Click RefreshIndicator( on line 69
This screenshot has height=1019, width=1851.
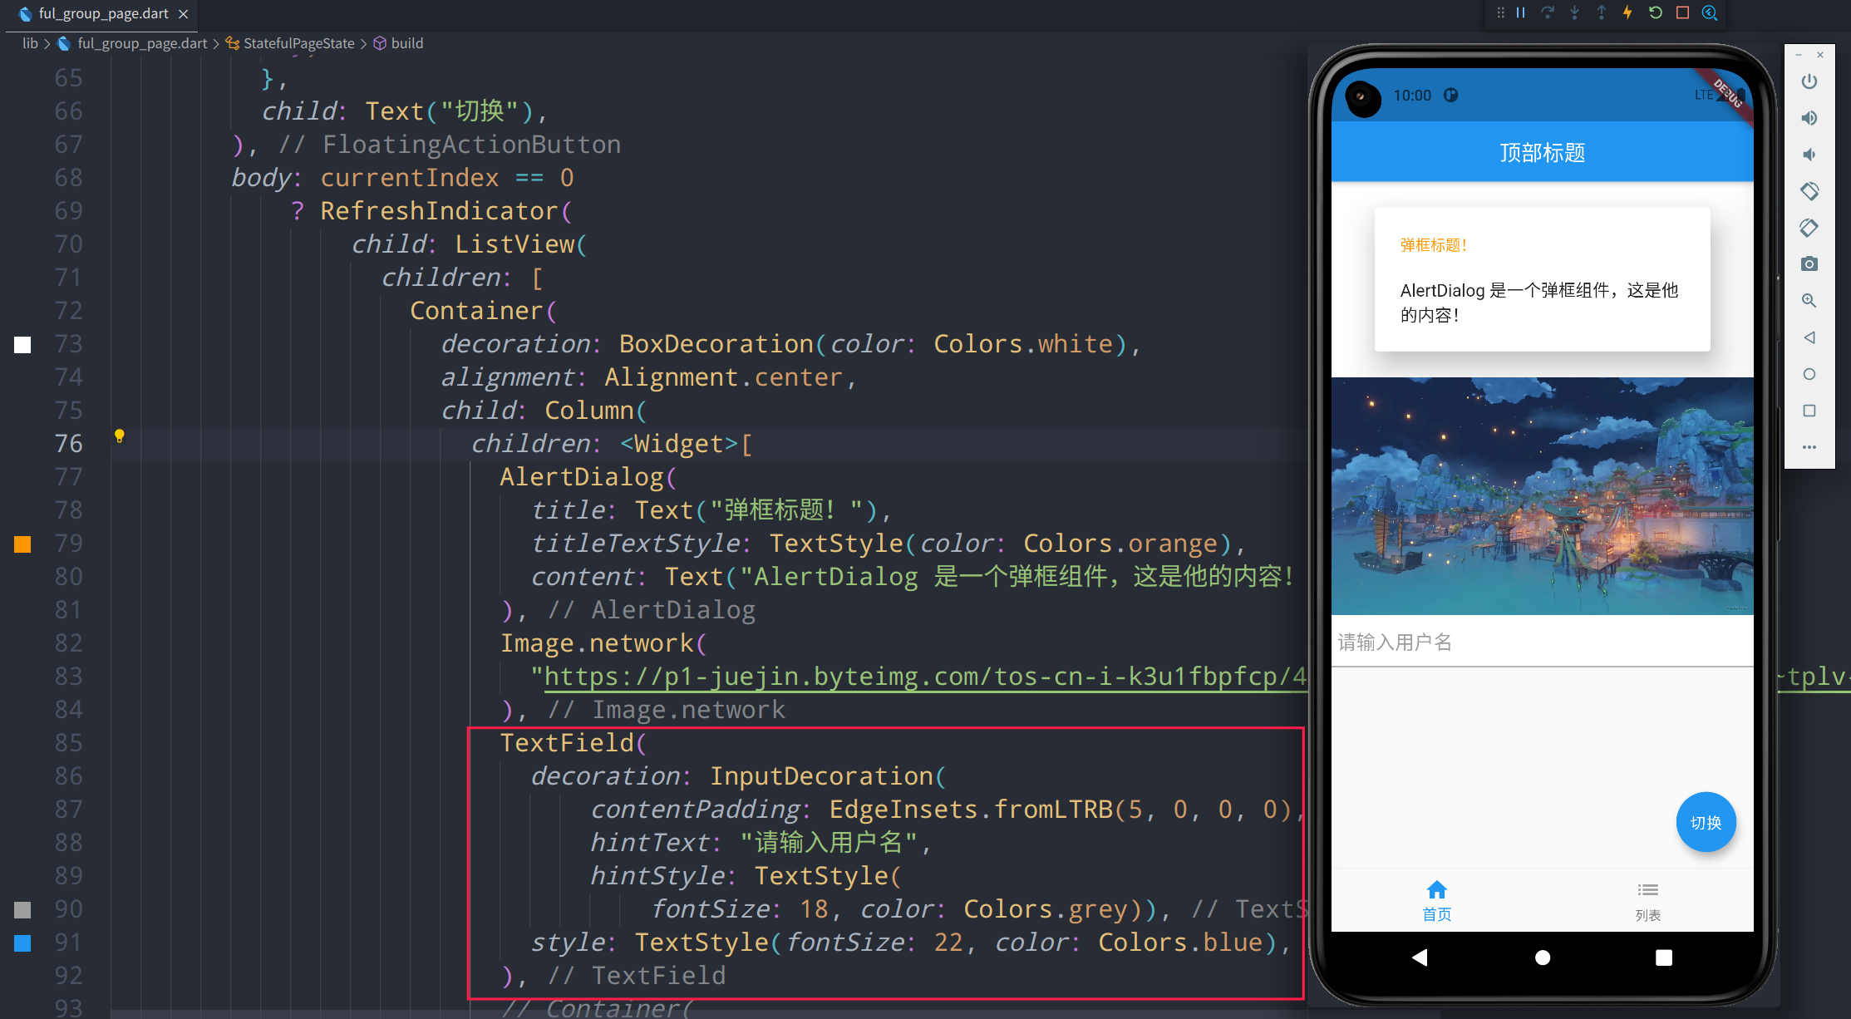(x=446, y=211)
